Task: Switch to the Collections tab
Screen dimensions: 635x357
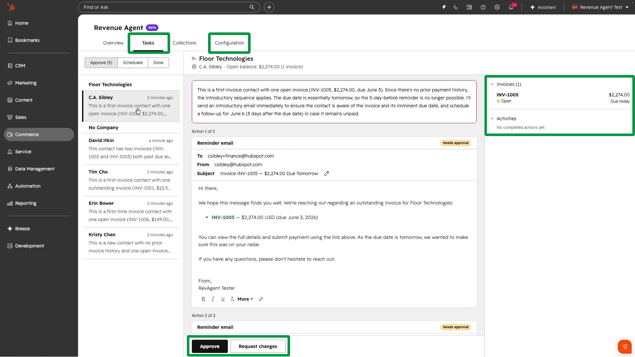Action: coord(184,43)
